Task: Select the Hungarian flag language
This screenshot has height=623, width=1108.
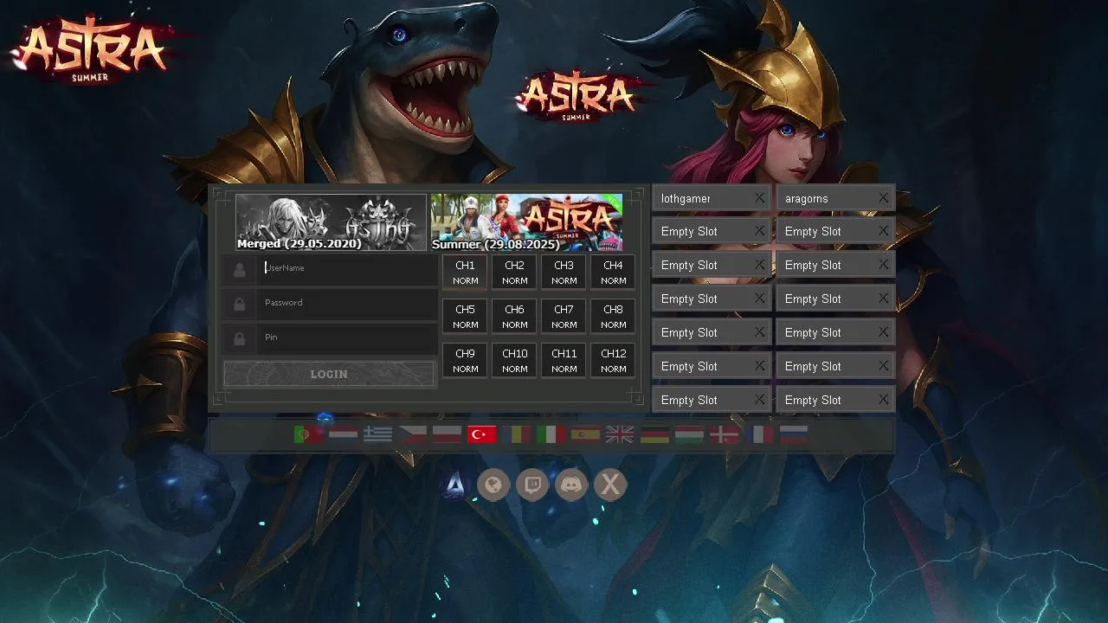Action: pos(689,434)
